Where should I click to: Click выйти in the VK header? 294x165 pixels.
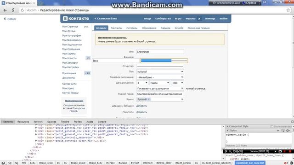[224, 18]
